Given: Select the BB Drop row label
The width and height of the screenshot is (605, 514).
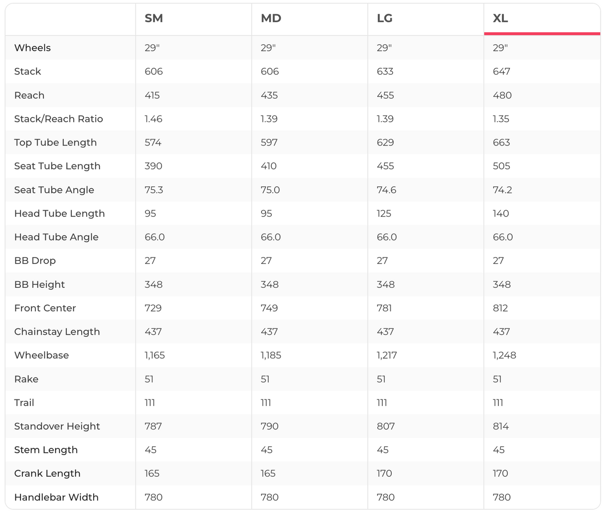Looking at the screenshot, I should point(35,260).
